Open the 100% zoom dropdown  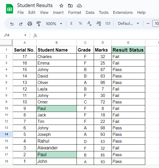coord(54,24)
